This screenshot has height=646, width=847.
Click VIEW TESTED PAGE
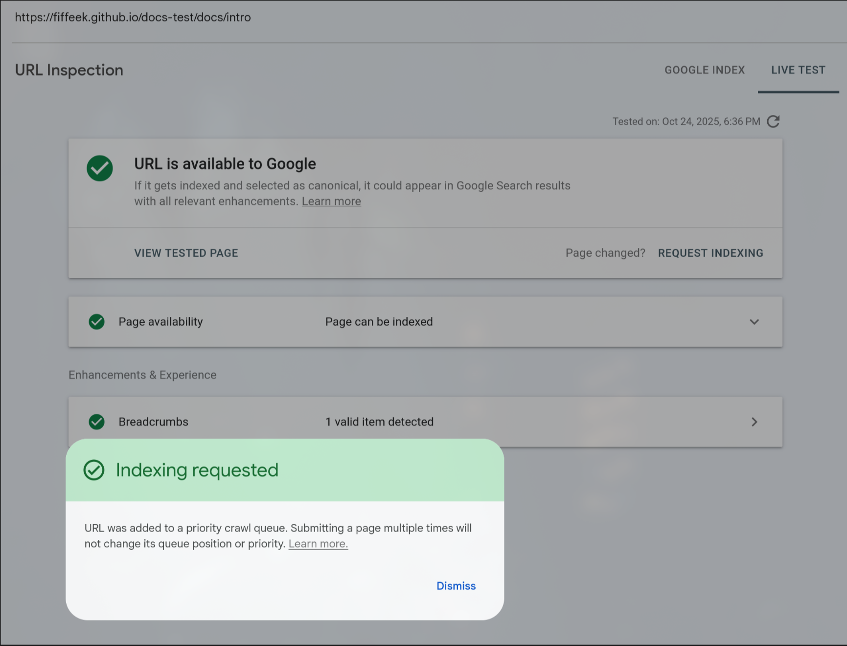coord(186,253)
